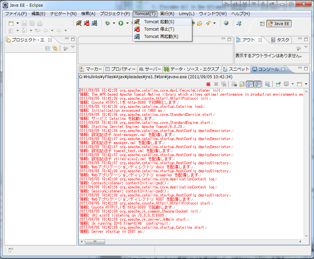Open the Web Browser globe icon
Viewport: 314px width, 259px height.
226,23
